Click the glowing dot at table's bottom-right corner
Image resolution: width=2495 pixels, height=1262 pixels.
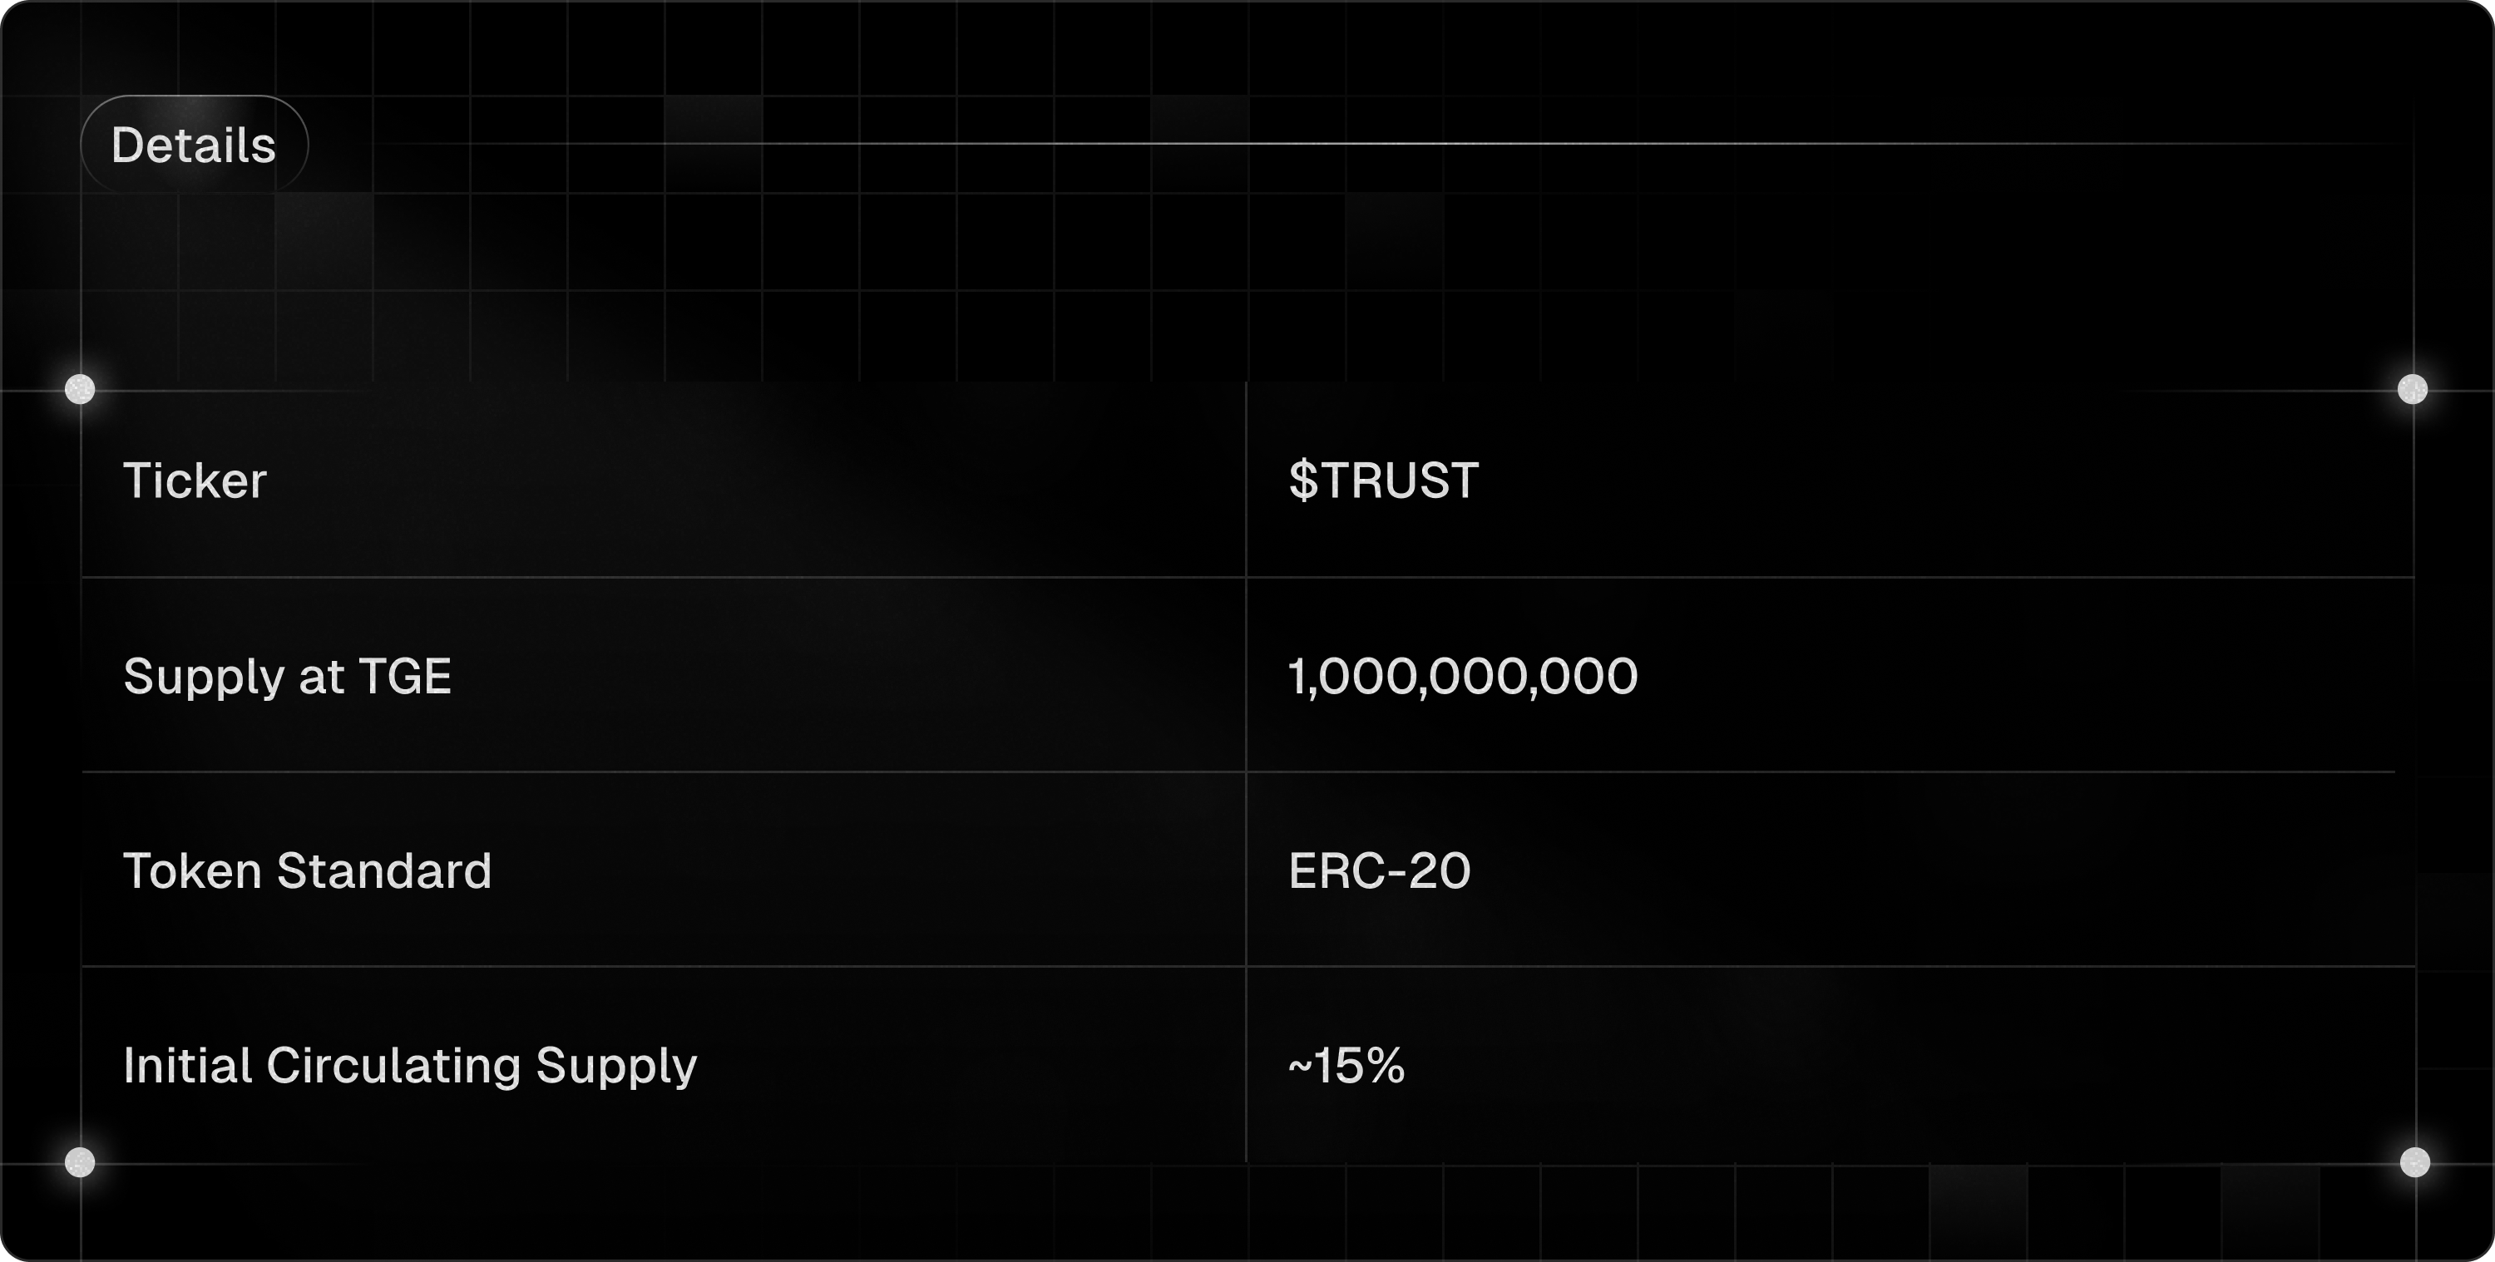[x=2414, y=1162]
